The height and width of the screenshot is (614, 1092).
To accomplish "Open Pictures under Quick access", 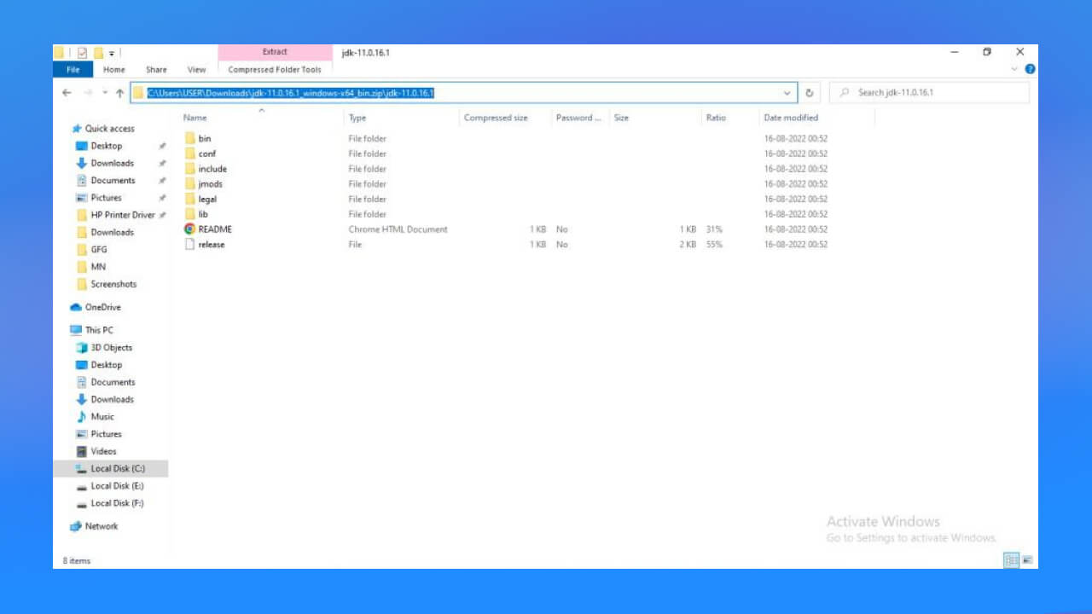I will [x=107, y=198].
